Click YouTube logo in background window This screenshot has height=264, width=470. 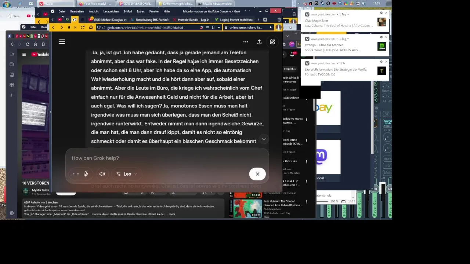coord(40,54)
